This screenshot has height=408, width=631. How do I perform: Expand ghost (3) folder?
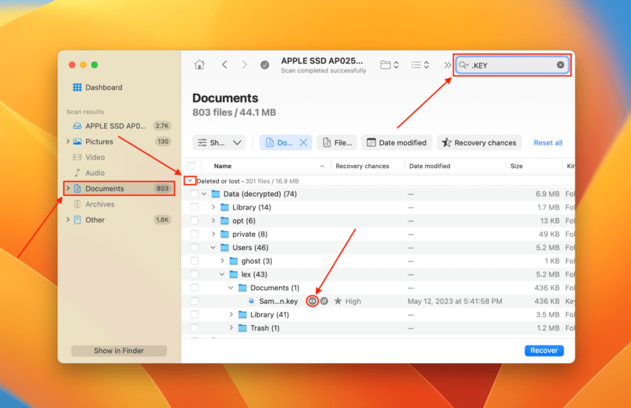222,261
